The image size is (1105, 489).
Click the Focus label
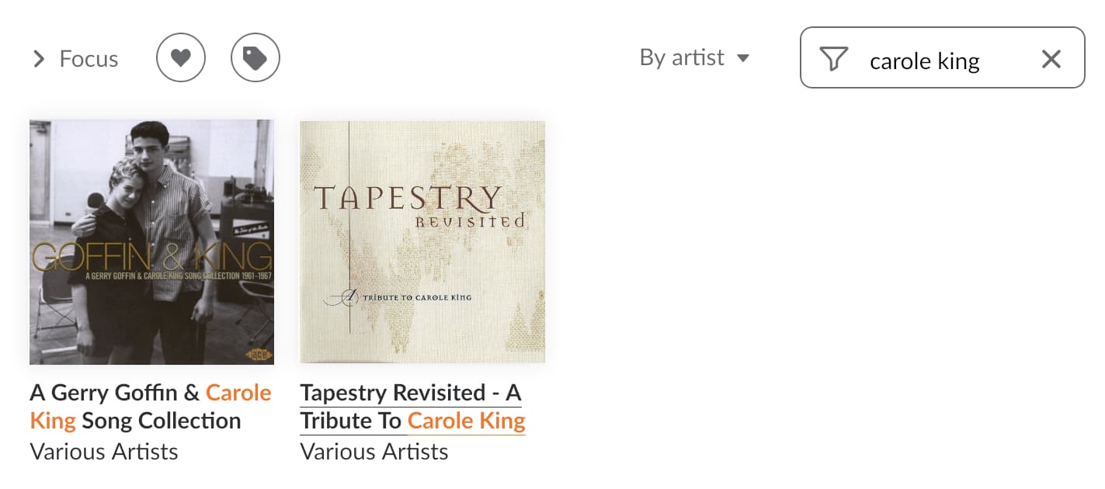point(89,59)
